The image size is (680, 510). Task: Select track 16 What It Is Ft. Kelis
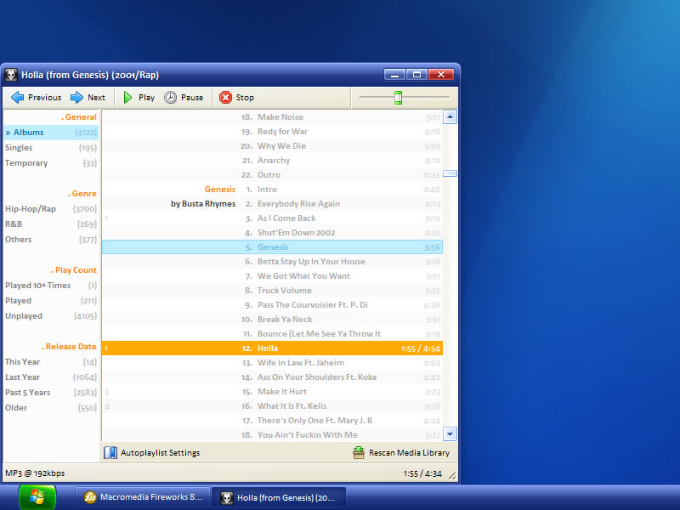click(x=292, y=406)
